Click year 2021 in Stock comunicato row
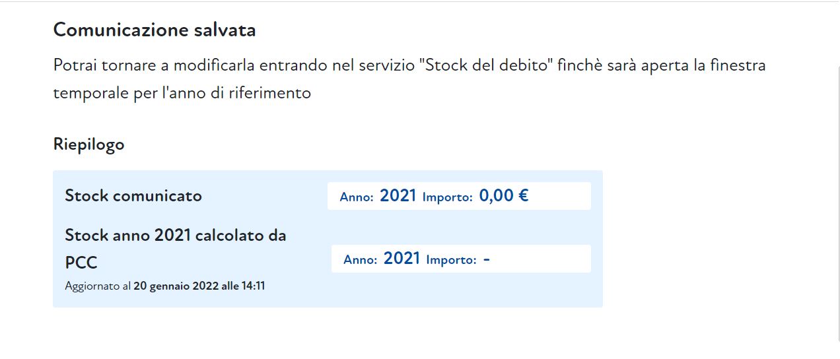This screenshot has height=359, width=840. [x=398, y=196]
